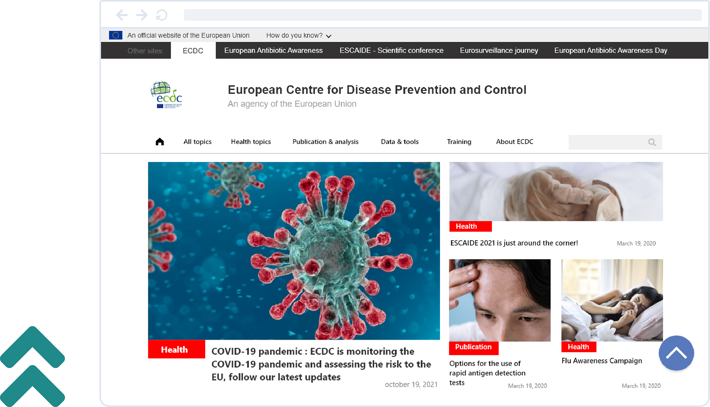
Task: Open the Publication & analysis menu
Action: pyautogui.click(x=325, y=142)
